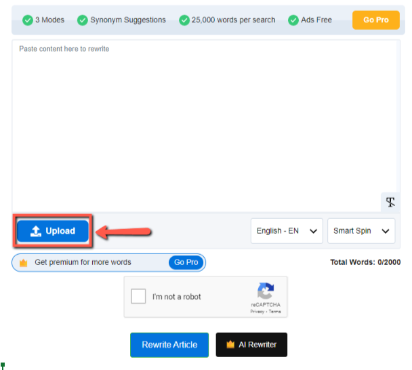Click the check beside 25,000 words per search
Image resolution: width=412 pixels, height=370 pixels.
184,20
